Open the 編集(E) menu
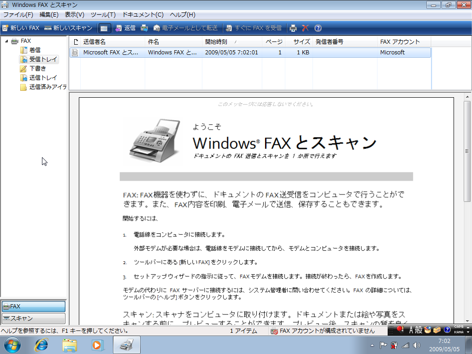 click(49, 14)
